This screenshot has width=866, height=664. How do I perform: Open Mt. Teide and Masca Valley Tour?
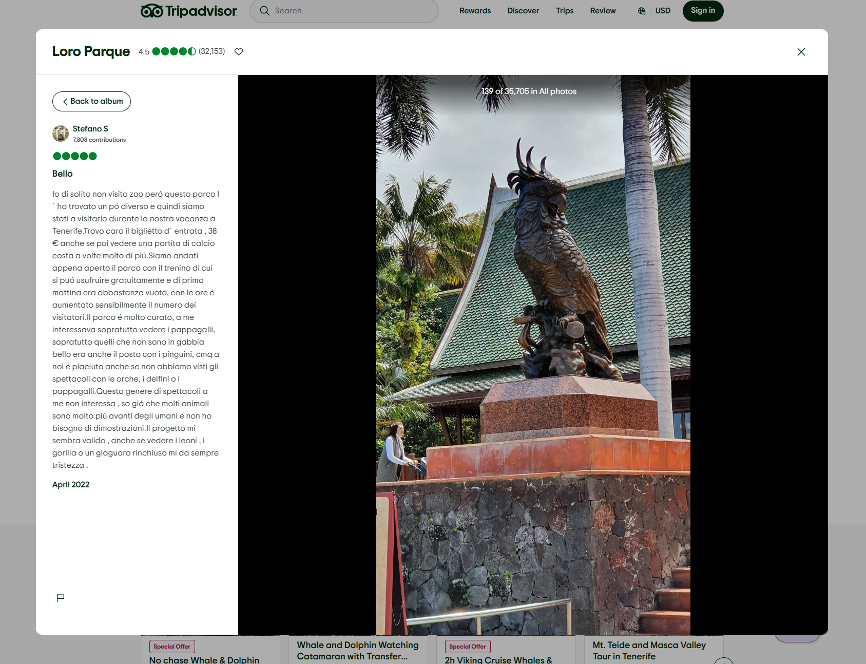click(649, 651)
